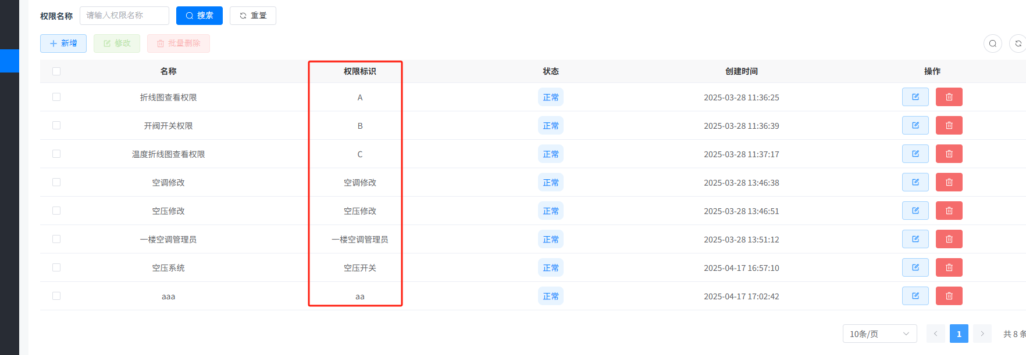Focus the 请输入权限名称 input field

[124, 16]
